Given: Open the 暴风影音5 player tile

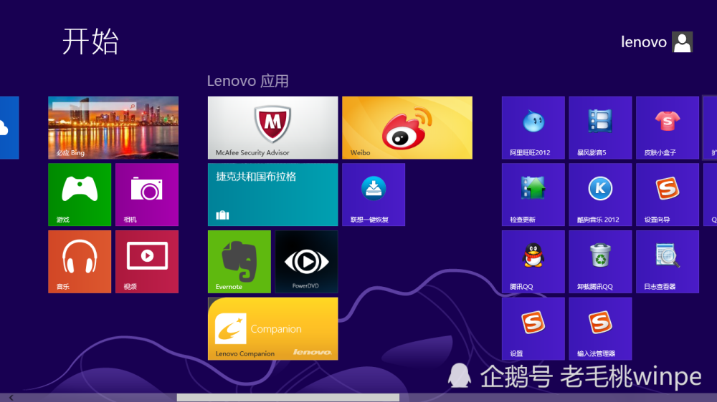Looking at the screenshot, I should 600,128.
